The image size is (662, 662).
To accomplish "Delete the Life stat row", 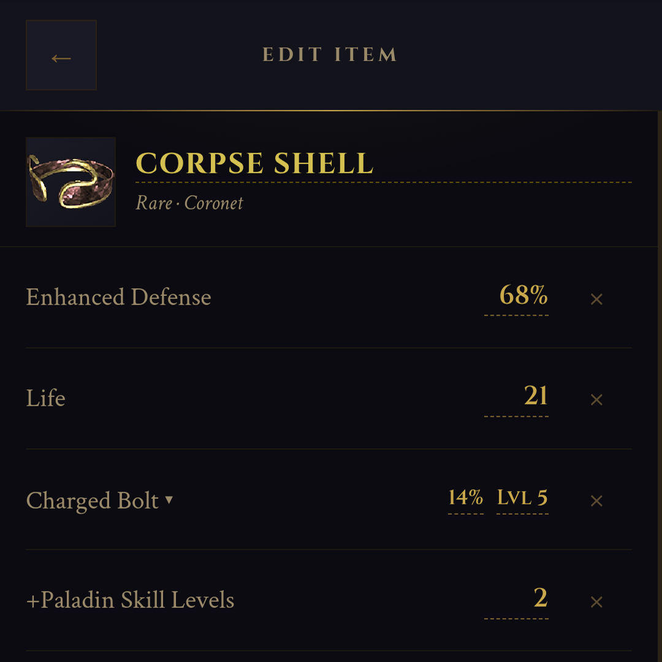I will tap(596, 400).
